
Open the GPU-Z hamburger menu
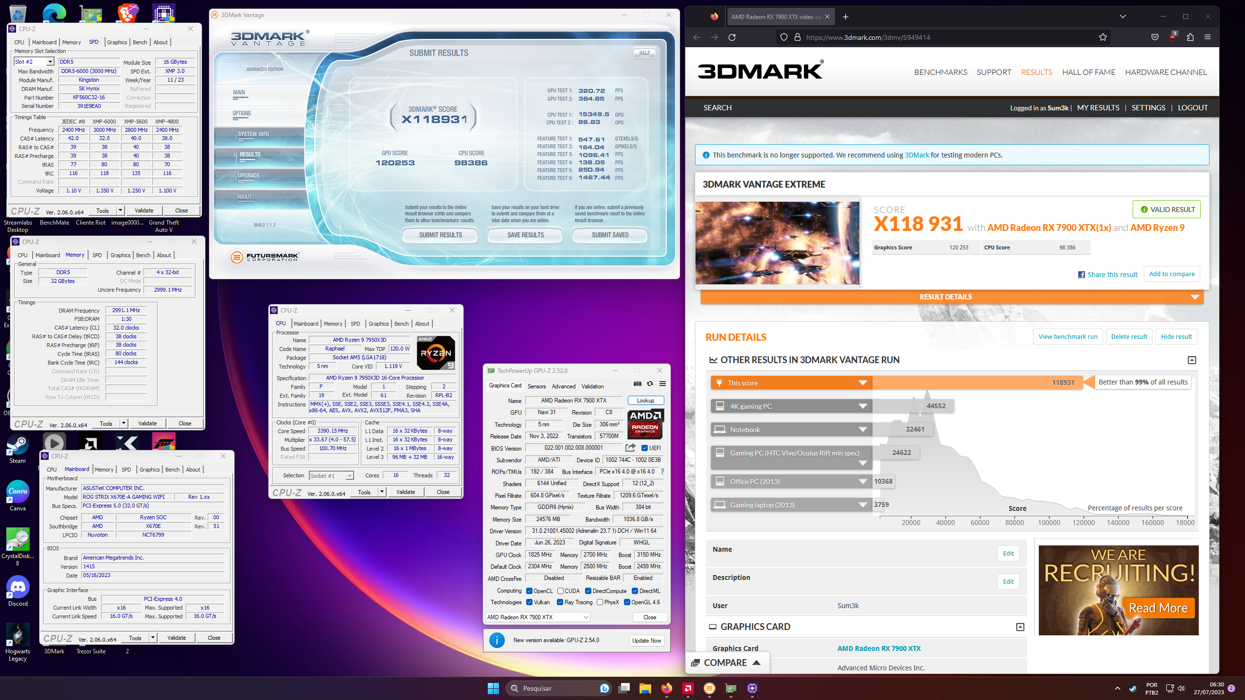coord(662,384)
